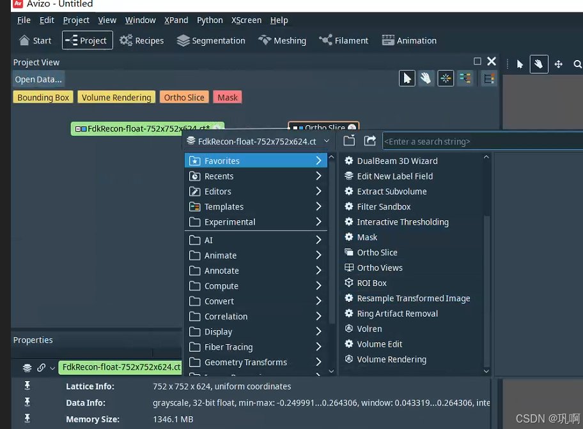583x429 pixels.
Task: Click the dropdown arrow beside Properties link icon
Action: (x=52, y=368)
